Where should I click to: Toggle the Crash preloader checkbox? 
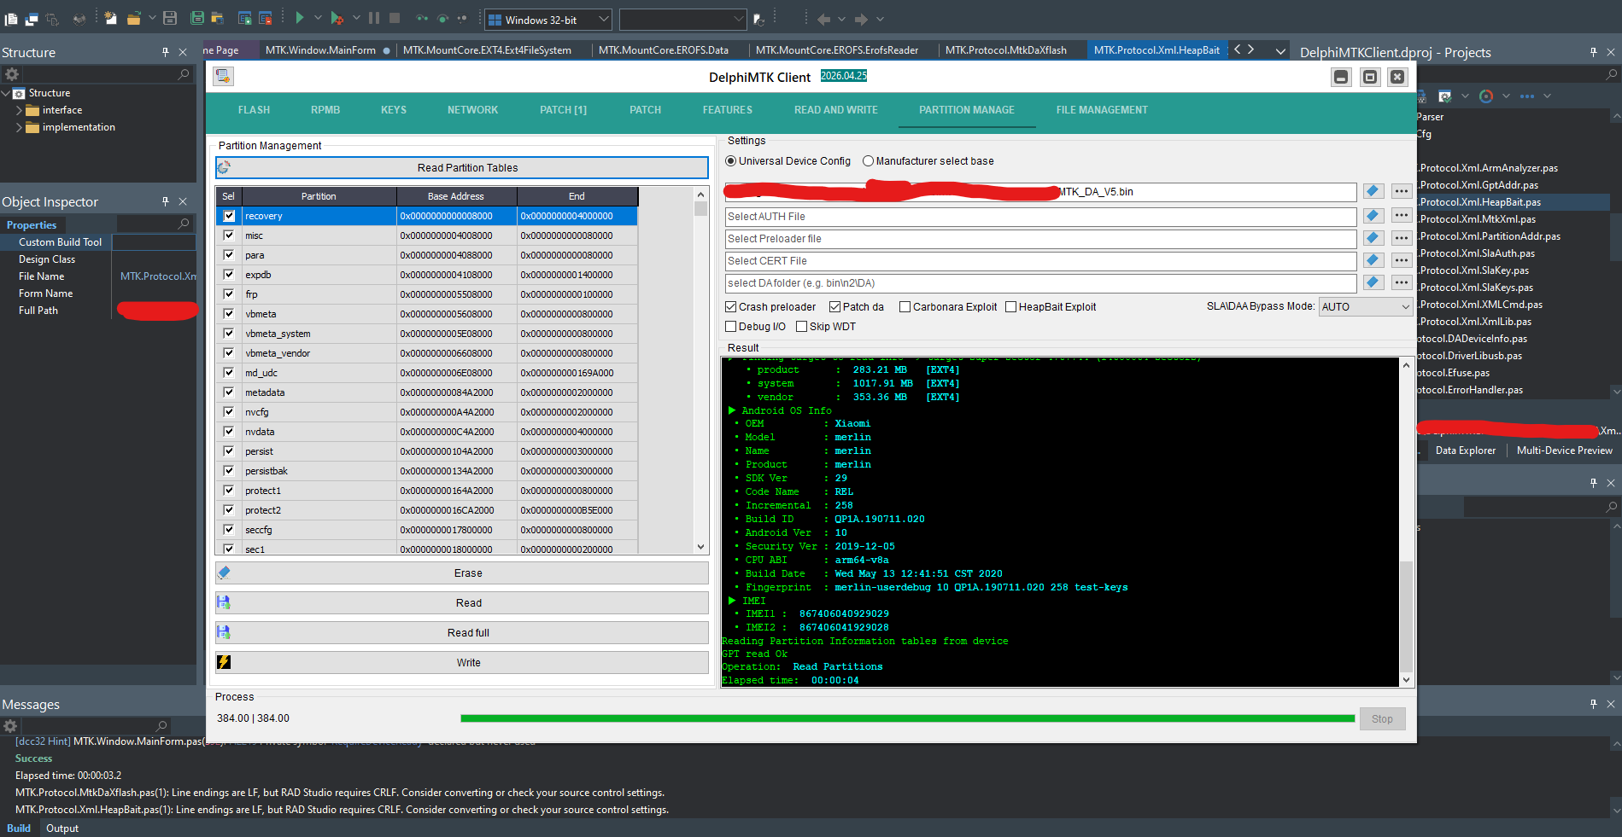(x=731, y=307)
